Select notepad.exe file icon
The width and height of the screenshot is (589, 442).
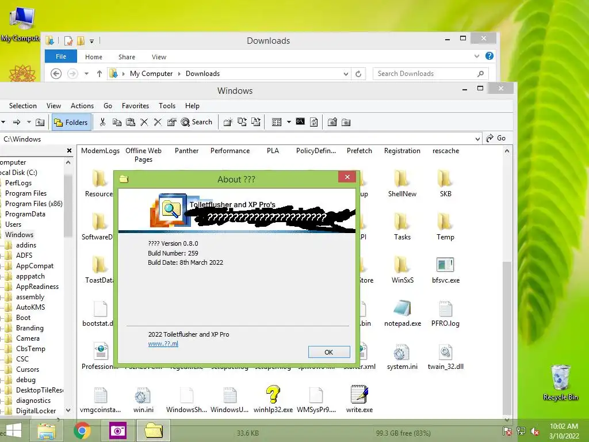click(402, 308)
